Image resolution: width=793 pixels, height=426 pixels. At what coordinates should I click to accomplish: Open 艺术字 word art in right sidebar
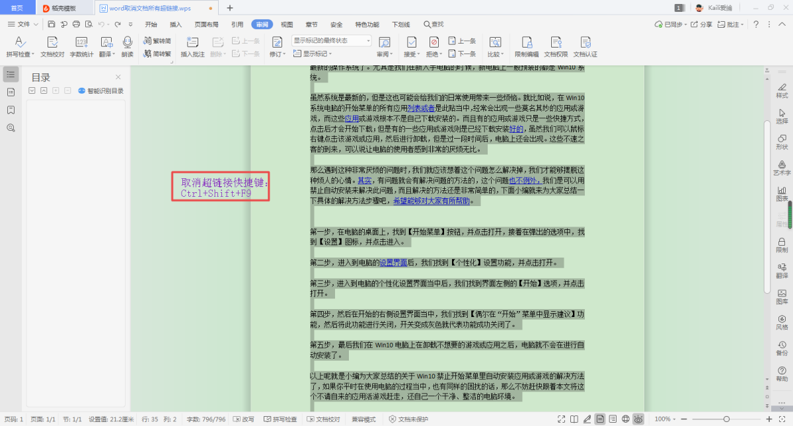pos(782,165)
